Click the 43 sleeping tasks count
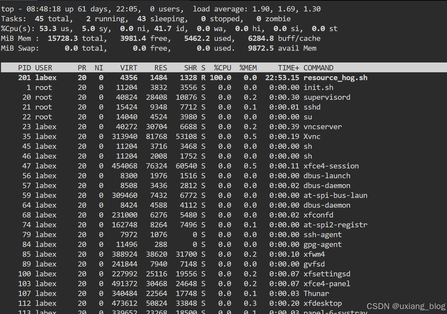447x314 pixels. coord(142,19)
